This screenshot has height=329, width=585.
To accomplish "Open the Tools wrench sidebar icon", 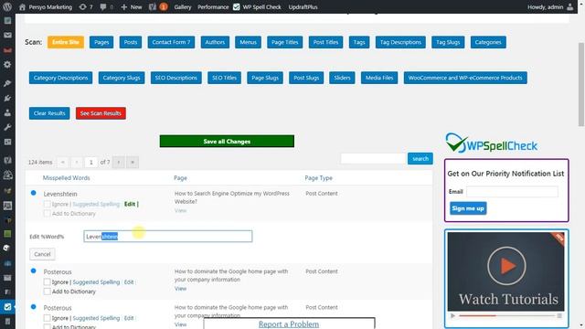I will pos(7,127).
